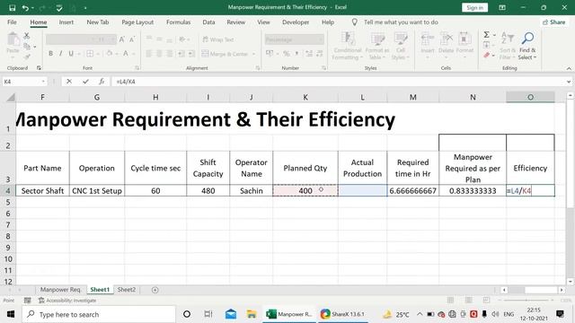
Task: Click the Clear eraser icon
Action: point(487,55)
